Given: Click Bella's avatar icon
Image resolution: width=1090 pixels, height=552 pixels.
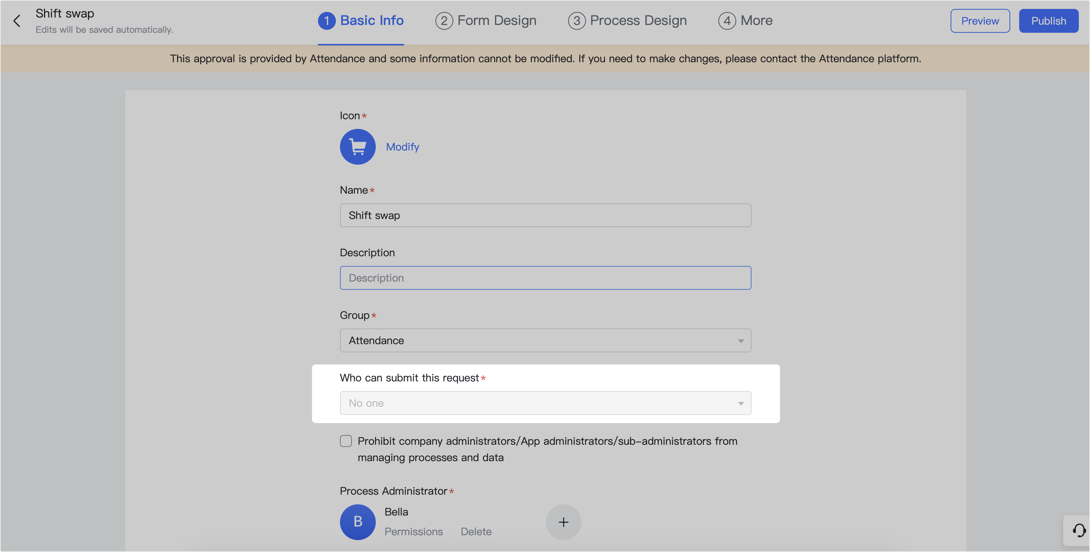Looking at the screenshot, I should [357, 522].
